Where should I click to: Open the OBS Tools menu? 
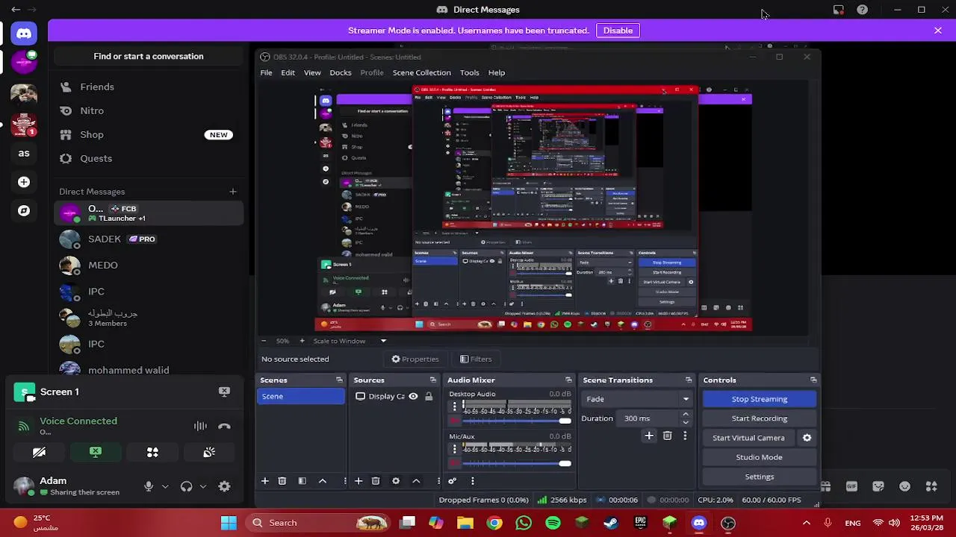(x=470, y=72)
